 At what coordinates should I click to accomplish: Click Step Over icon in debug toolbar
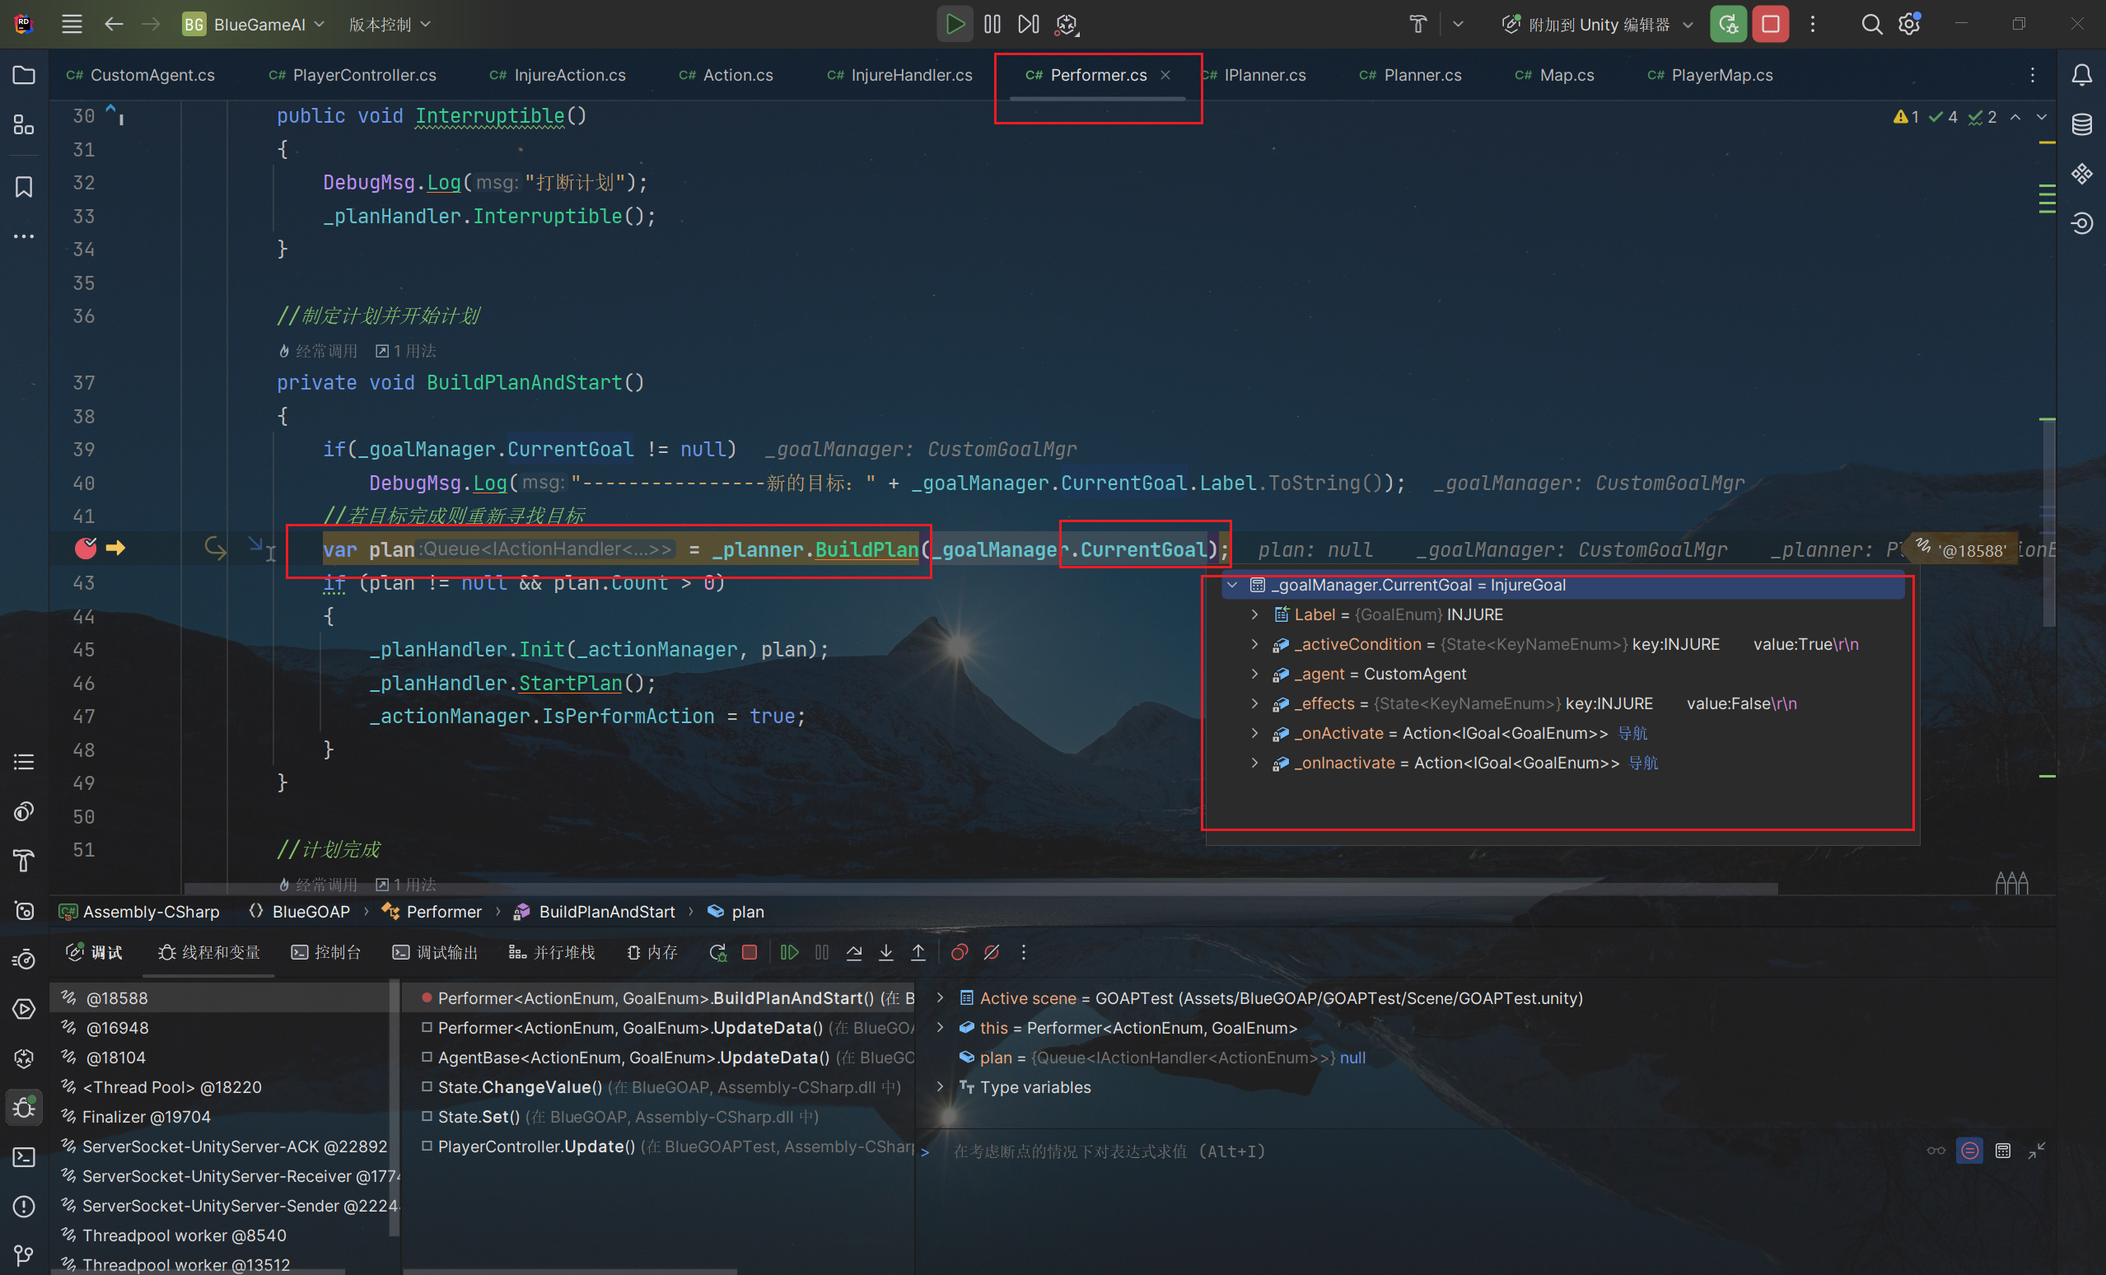tap(854, 952)
